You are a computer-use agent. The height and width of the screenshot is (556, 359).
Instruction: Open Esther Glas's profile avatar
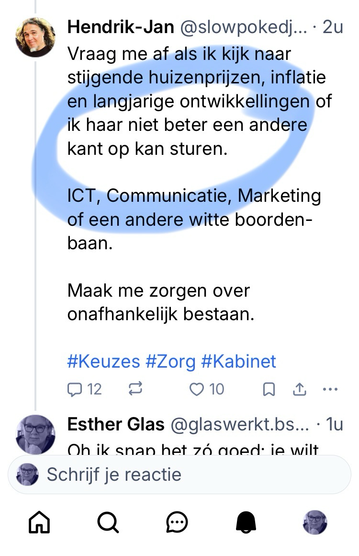click(35, 435)
